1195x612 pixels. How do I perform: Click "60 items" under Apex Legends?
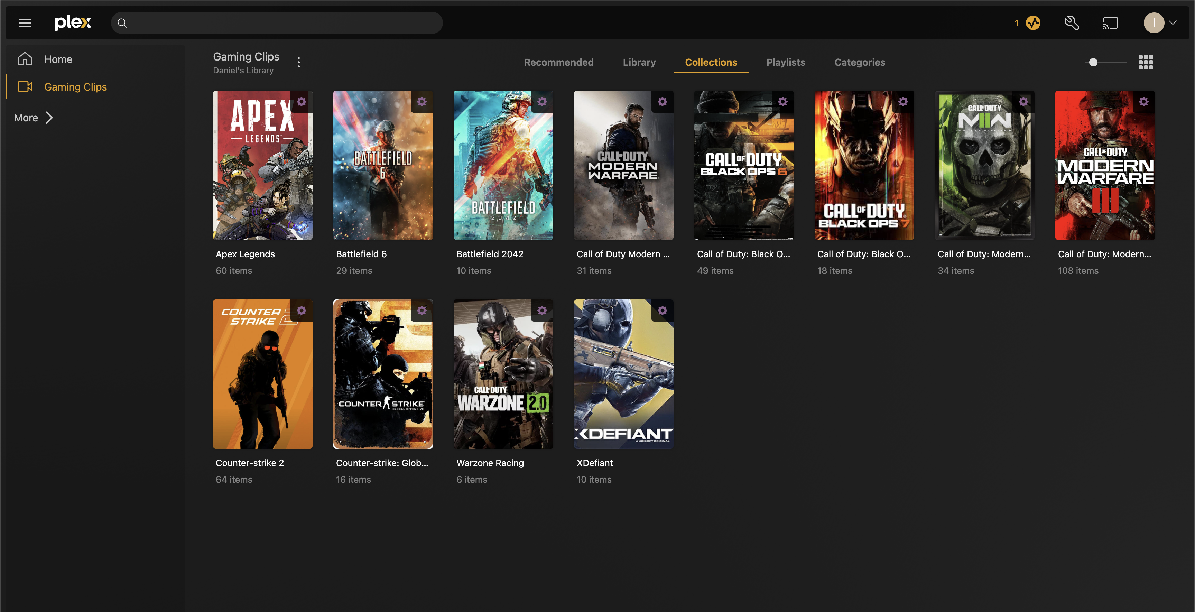(x=234, y=270)
